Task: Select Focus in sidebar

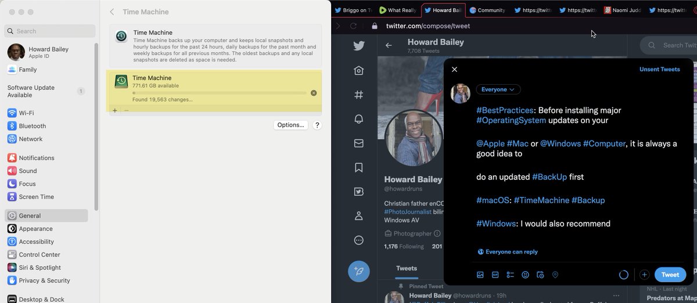Action: click(x=46, y=183)
